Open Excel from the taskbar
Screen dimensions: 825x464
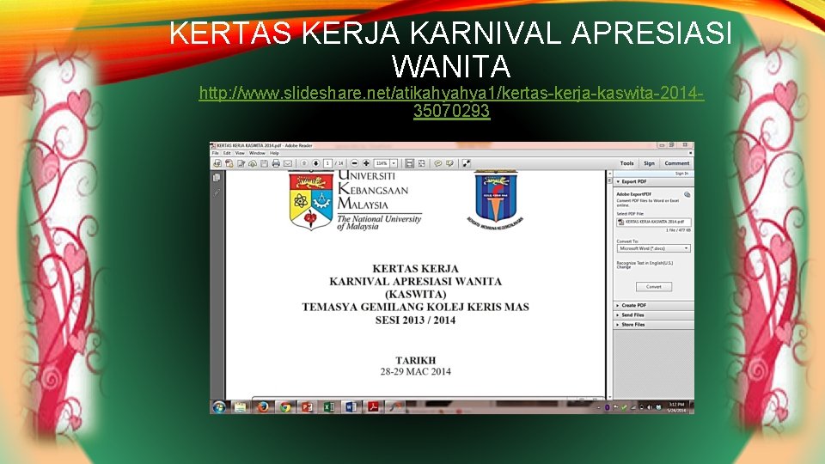[329, 407]
